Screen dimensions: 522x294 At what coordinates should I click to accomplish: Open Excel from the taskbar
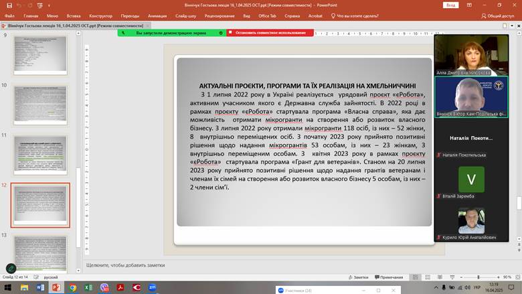[x=88, y=287]
